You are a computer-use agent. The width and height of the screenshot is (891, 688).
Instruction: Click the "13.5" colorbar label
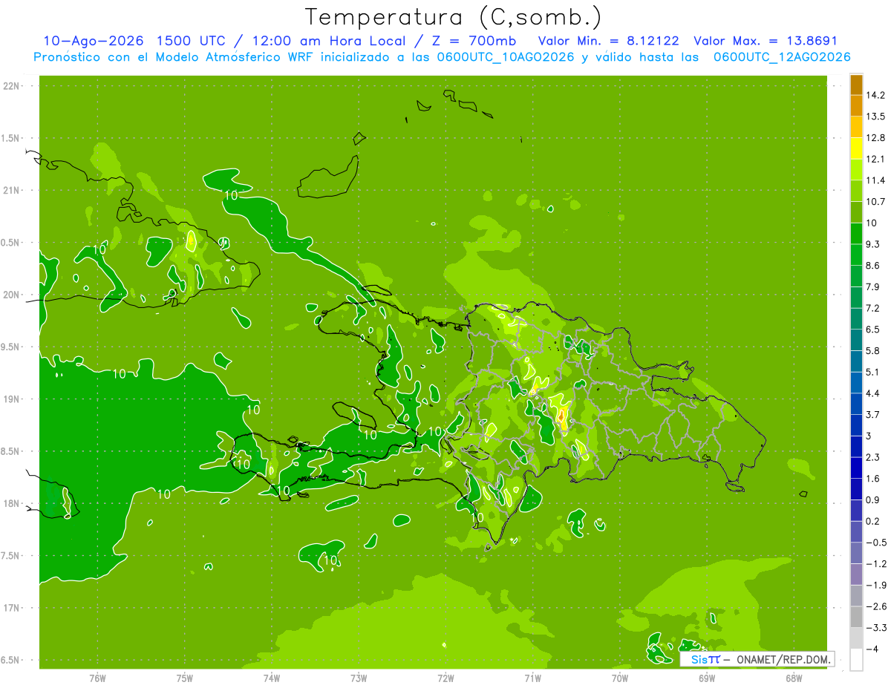(x=877, y=117)
